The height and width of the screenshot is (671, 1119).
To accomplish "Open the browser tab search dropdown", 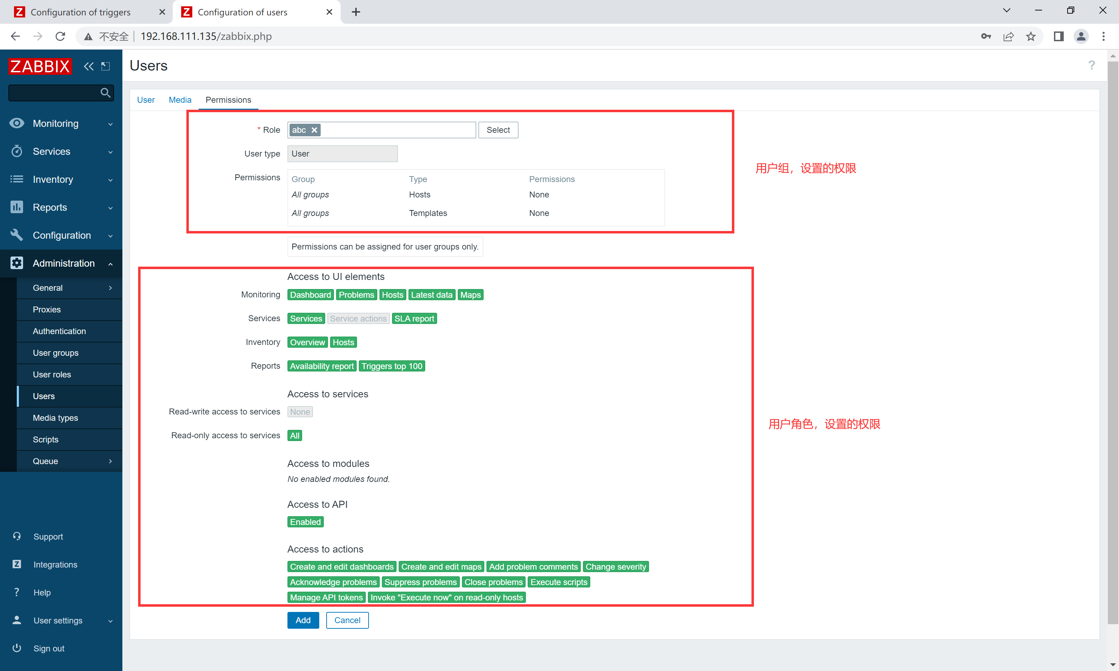I will point(1006,10).
